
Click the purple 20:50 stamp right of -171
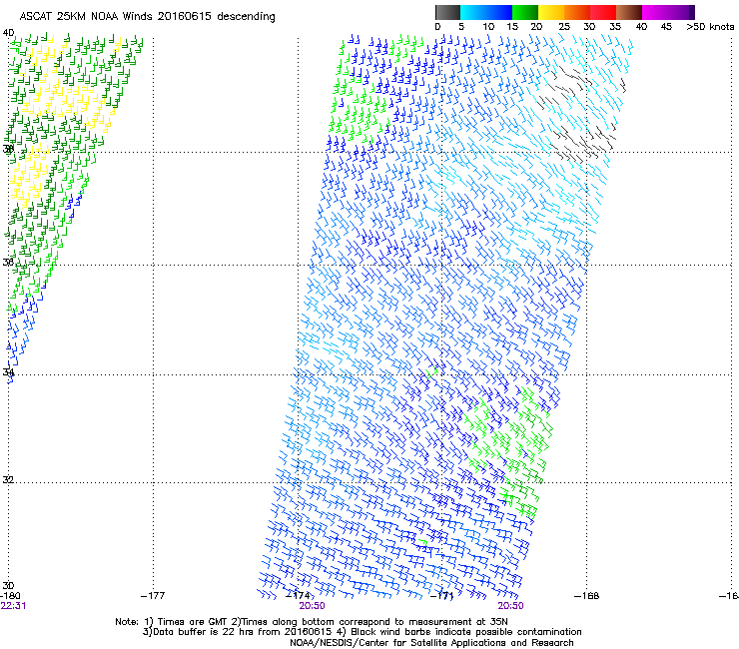(x=511, y=606)
